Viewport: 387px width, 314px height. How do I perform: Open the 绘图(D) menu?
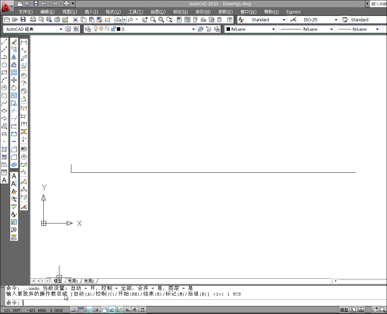coord(158,12)
